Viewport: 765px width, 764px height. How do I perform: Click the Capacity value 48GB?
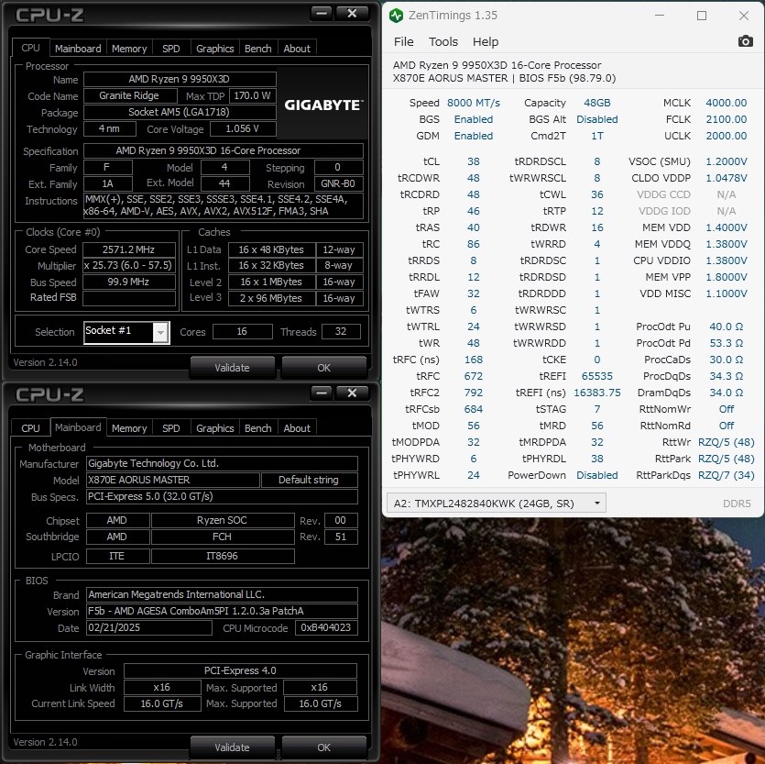tap(597, 103)
